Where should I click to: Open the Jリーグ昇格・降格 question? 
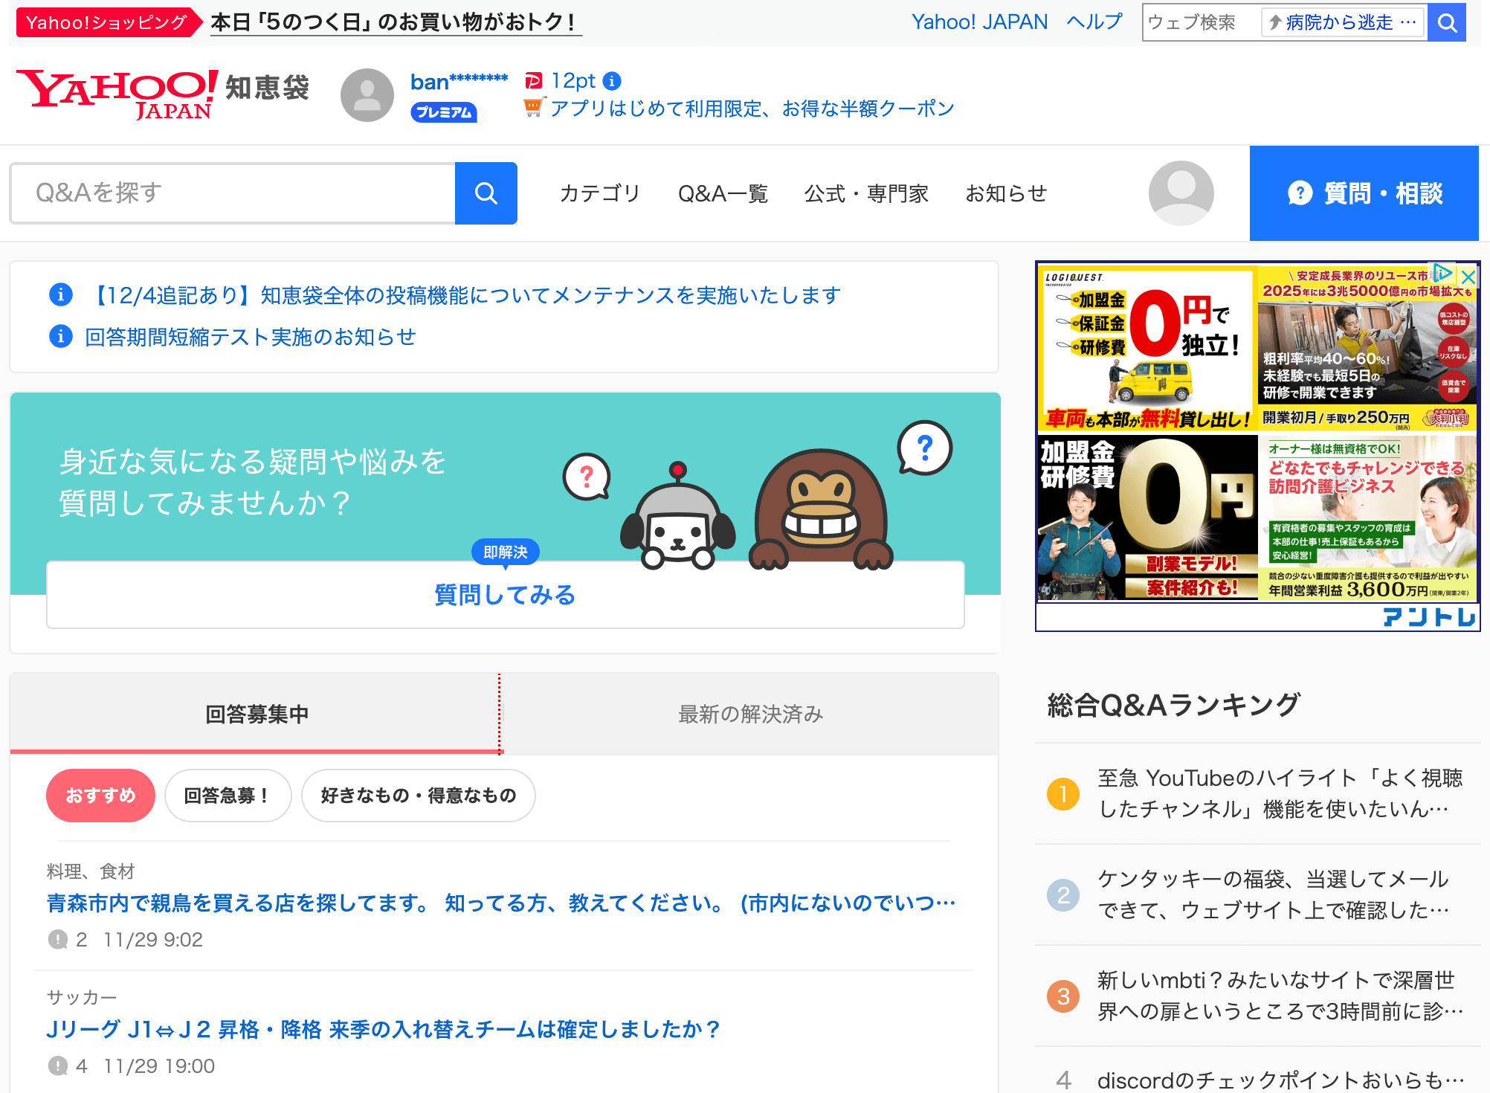coord(384,1030)
